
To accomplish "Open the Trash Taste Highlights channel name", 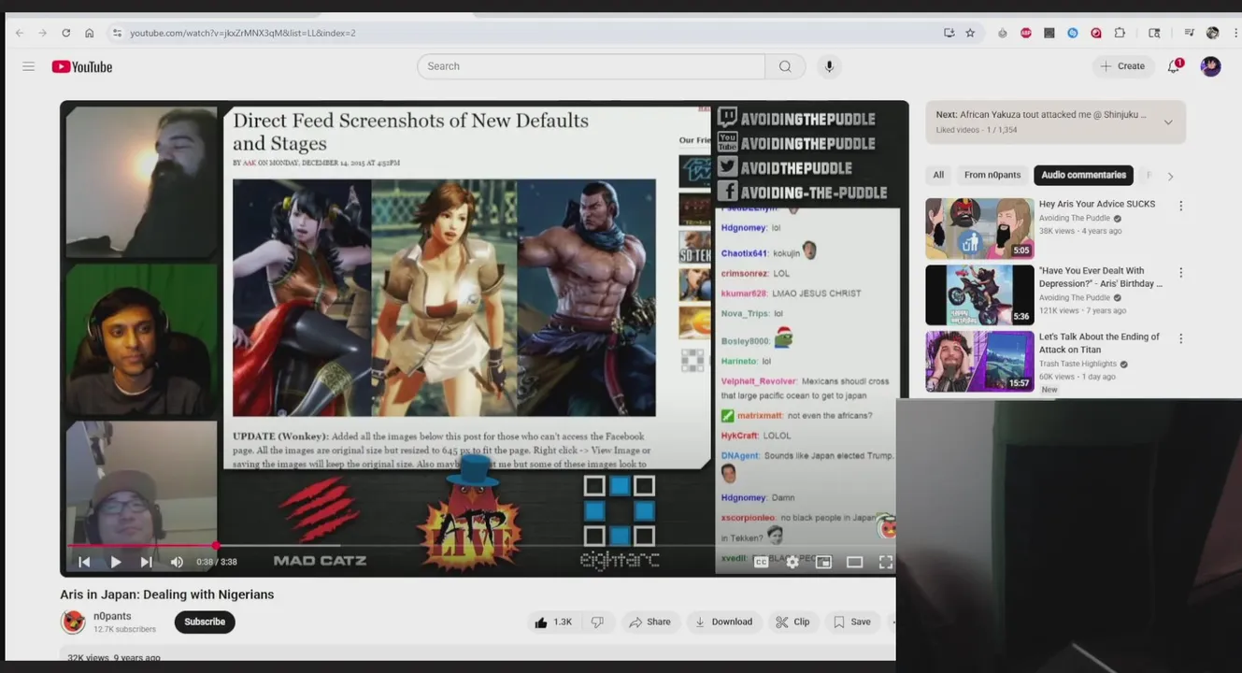I will point(1078,364).
